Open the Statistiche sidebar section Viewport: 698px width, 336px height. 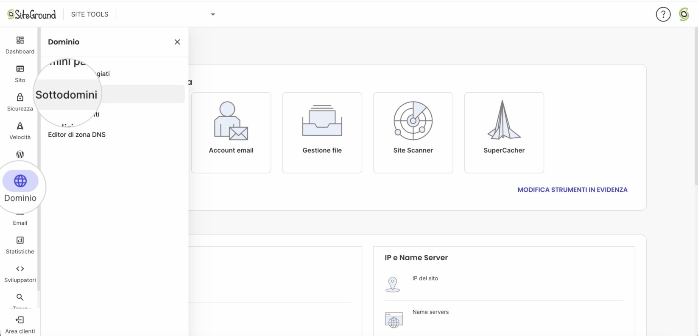click(20, 245)
